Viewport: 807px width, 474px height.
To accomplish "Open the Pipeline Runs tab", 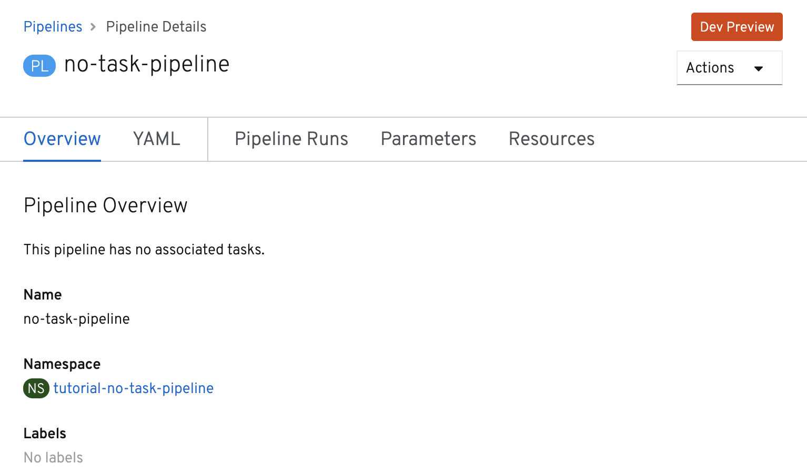I will (x=291, y=139).
